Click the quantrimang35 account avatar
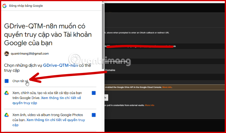 6,54
